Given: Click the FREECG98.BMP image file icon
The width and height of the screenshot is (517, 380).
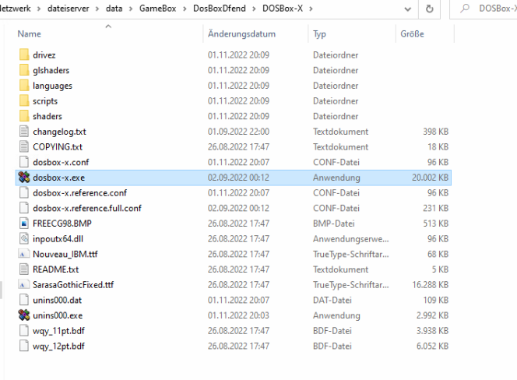Looking at the screenshot, I should coord(23,223).
